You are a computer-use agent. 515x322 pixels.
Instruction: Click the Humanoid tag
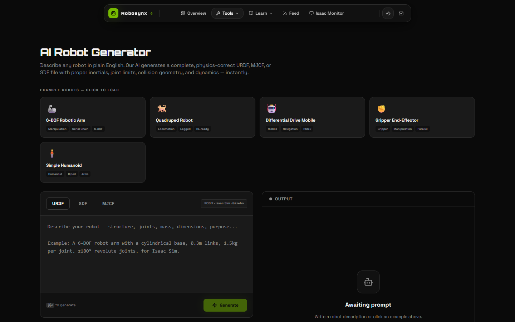pos(55,174)
